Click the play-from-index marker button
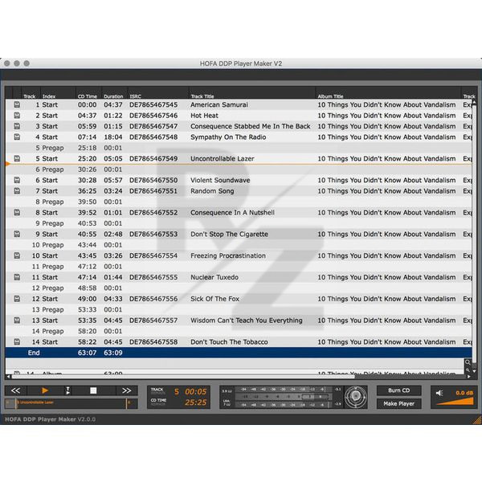This screenshot has height=482, width=482. (67, 390)
